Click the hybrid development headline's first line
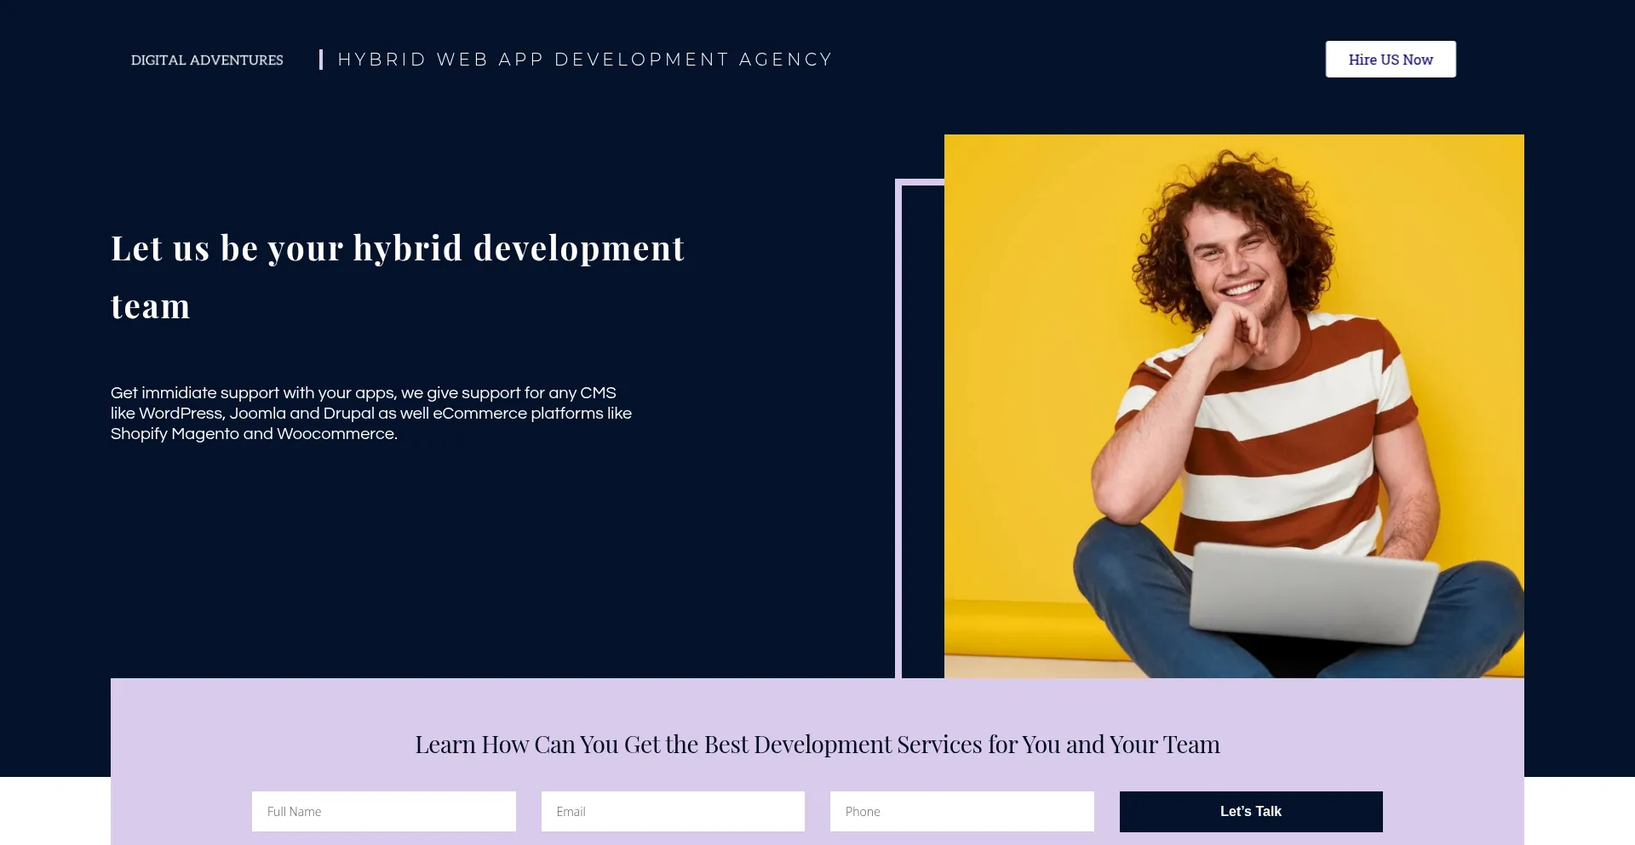Image resolution: width=1635 pixels, height=845 pixels. pos(397,248)
